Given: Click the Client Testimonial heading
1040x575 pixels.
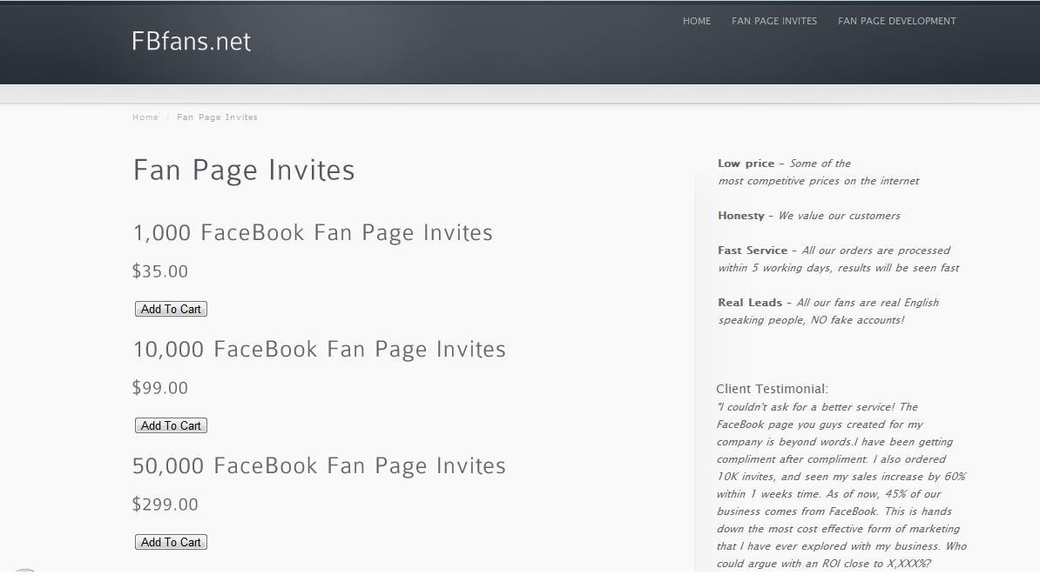Looking at the screenshot, I should pyautogui.click(x=772, y=389).
